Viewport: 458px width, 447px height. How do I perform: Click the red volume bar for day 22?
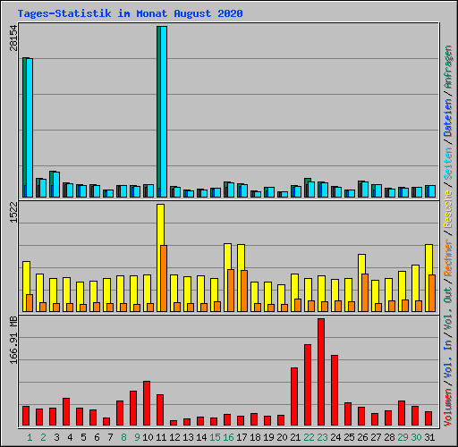[308, 384]
